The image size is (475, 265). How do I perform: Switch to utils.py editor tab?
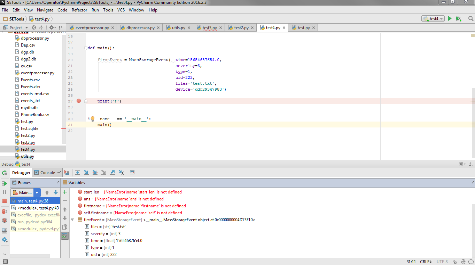(x=178, y=28)
